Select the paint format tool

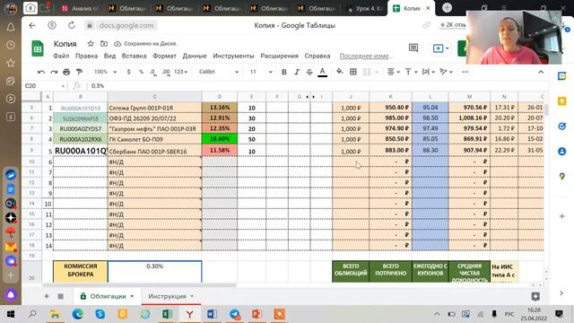tap(79, 72)
